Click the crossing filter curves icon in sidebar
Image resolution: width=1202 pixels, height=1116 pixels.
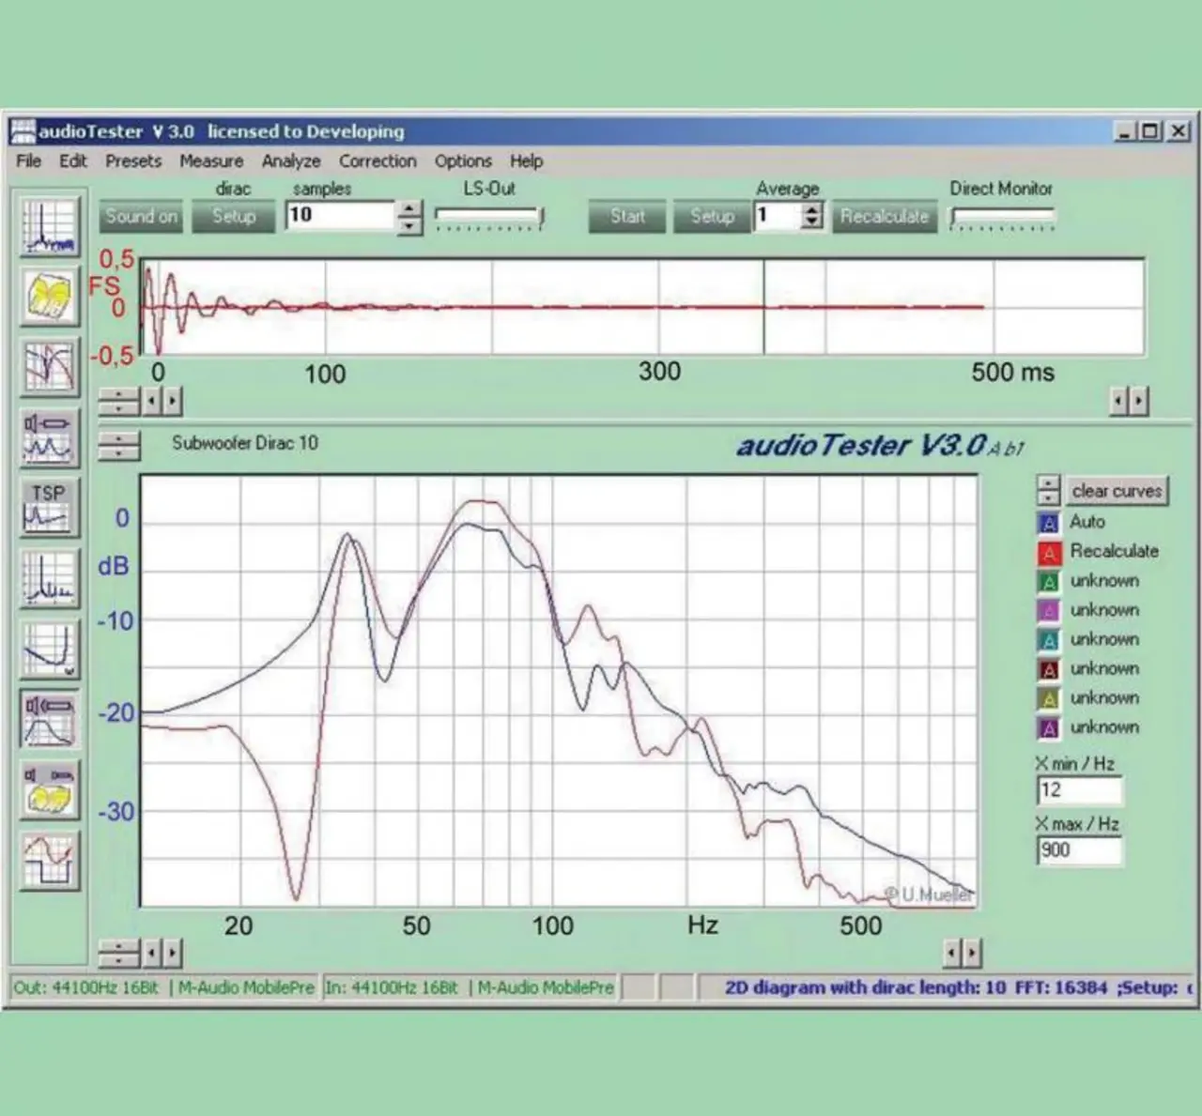click(49, 367)
